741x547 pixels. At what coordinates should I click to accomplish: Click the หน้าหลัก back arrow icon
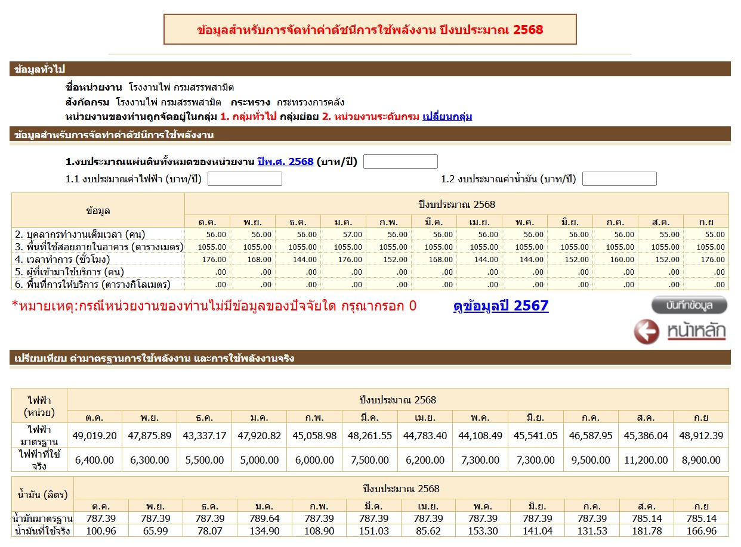[647, 331]
